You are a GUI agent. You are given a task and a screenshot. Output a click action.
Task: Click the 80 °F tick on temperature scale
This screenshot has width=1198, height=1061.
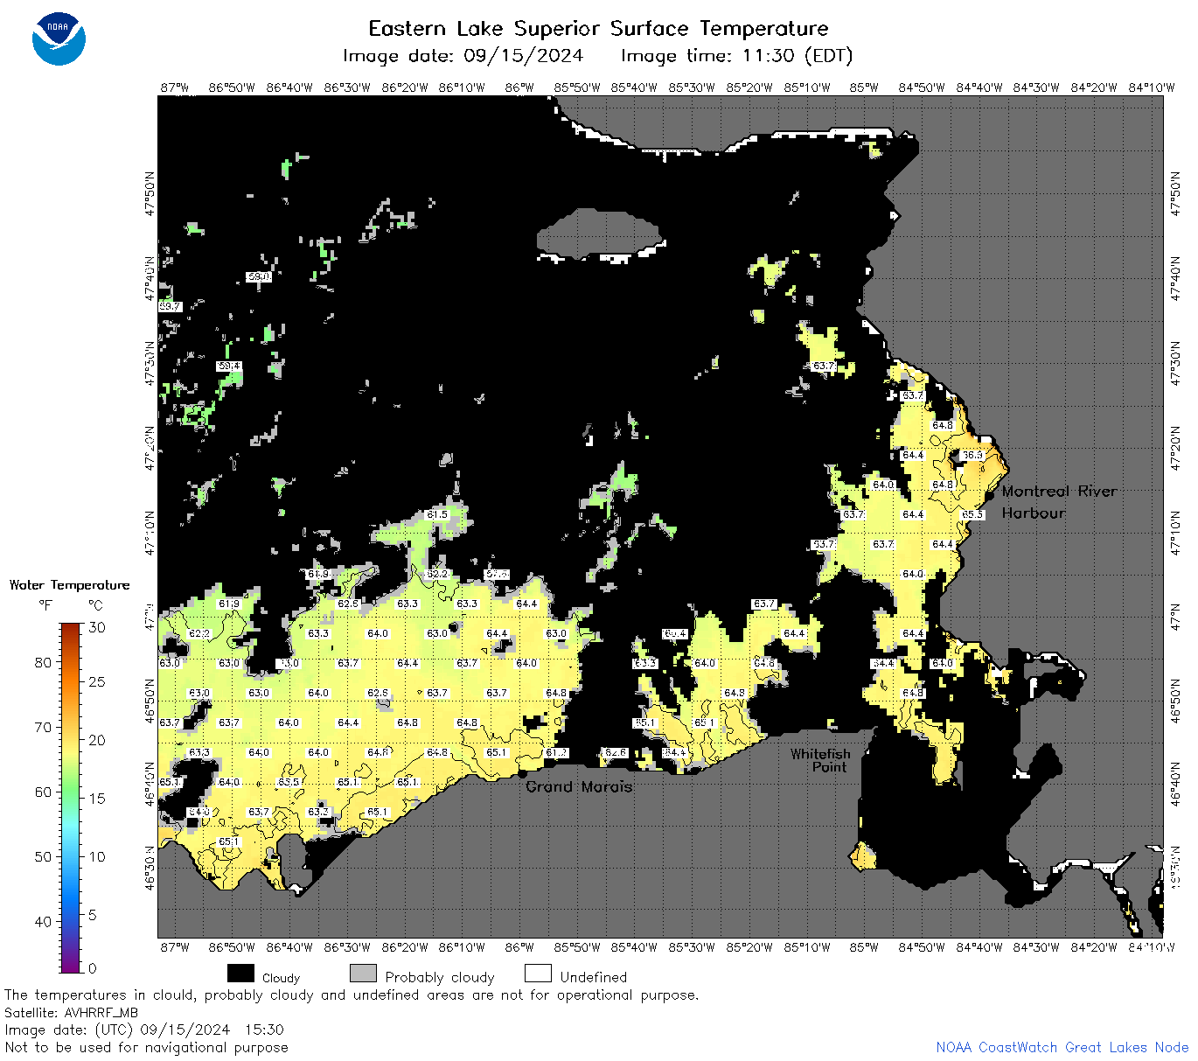tap(43, 662)
